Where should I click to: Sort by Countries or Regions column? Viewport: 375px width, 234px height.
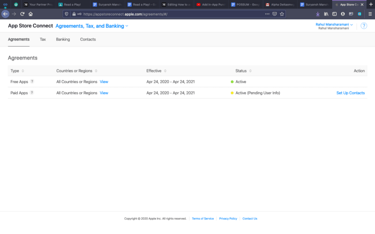[x=77, y=71]
